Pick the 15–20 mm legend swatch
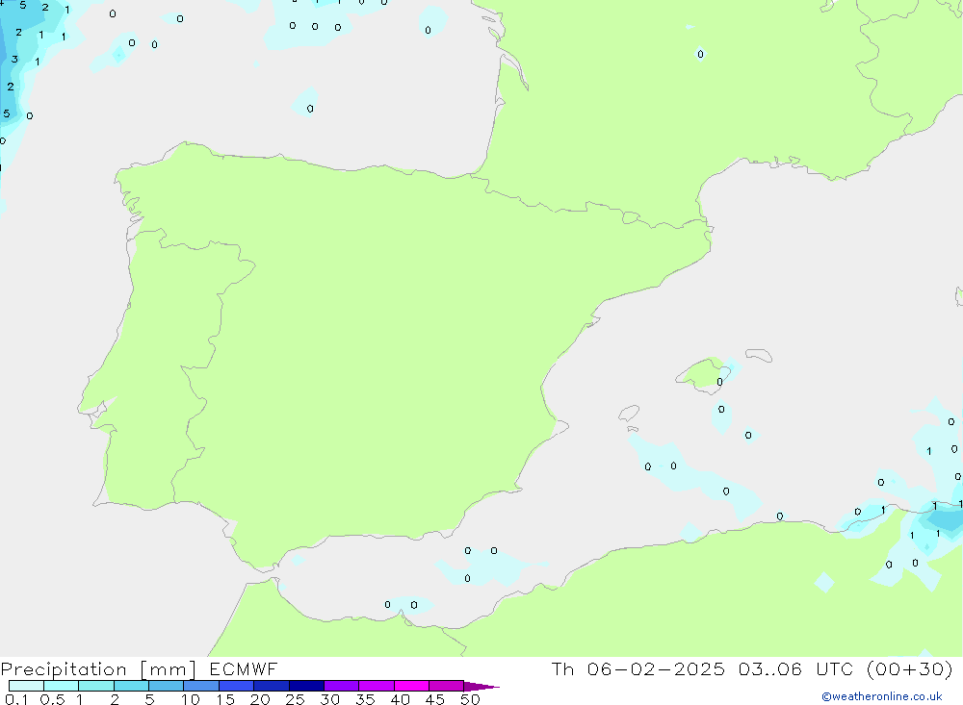The height and width of the screenshot is (705, 963). (236, 686)
